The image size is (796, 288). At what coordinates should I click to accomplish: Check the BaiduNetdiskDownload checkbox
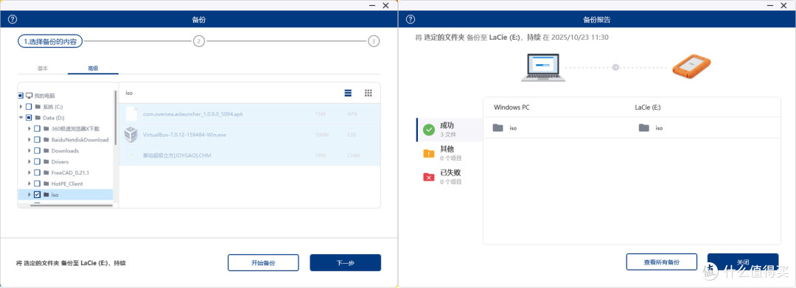coord(37,139)
